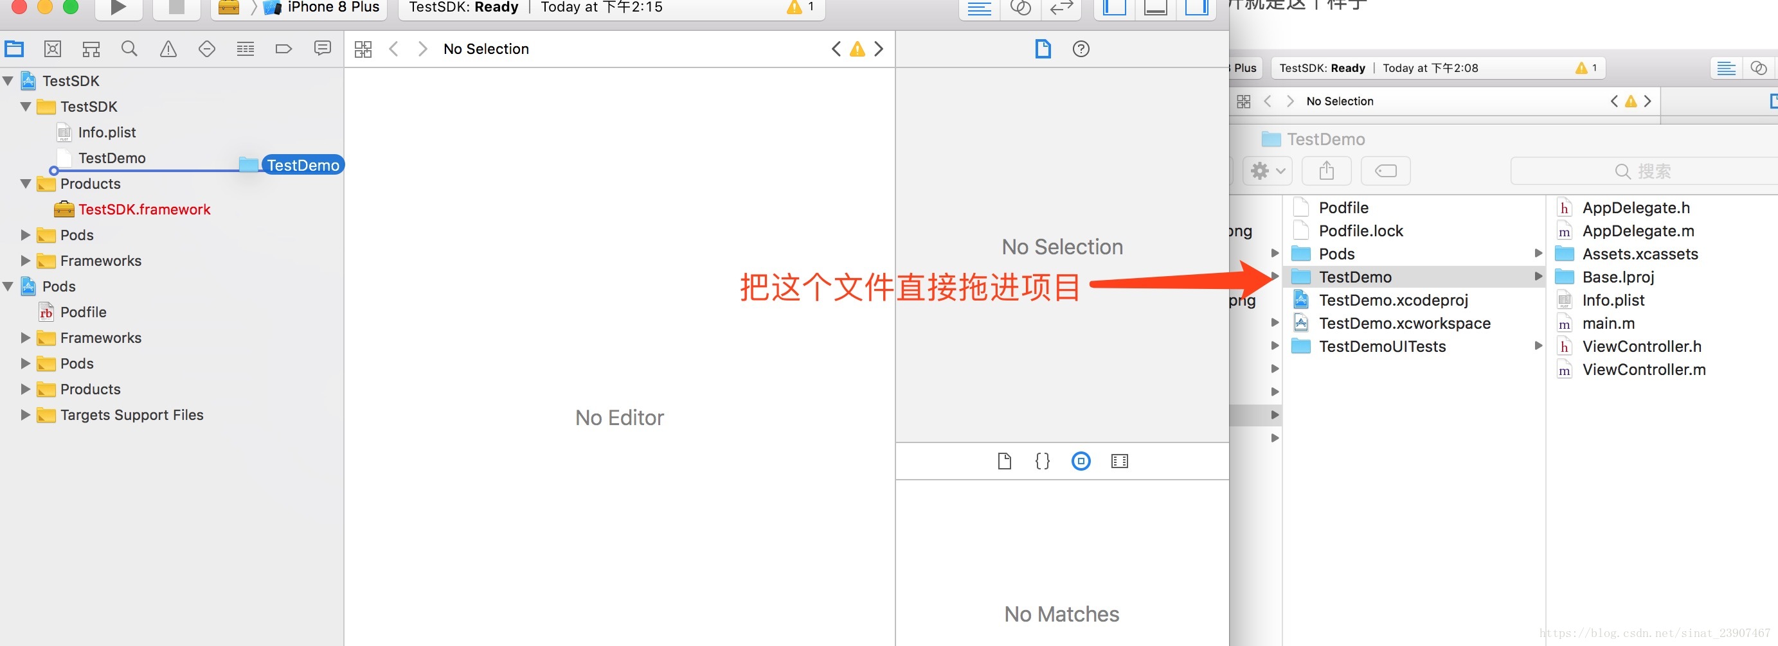Click the Run (play) button
Screen dimensions: 1778x646
[x=118, y=8]
